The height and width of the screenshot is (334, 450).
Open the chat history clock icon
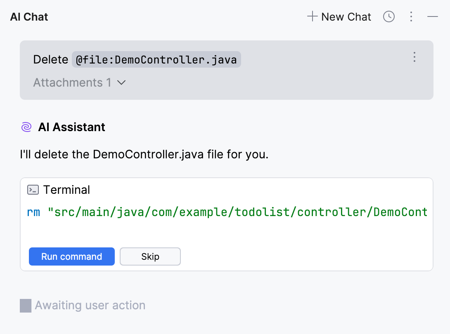tap(389, 16)
